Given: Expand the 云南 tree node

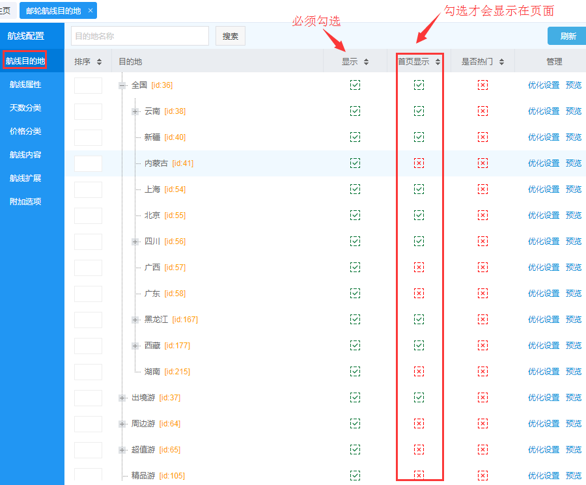Looking at the screenshot, I should click(x=135, y=111).
